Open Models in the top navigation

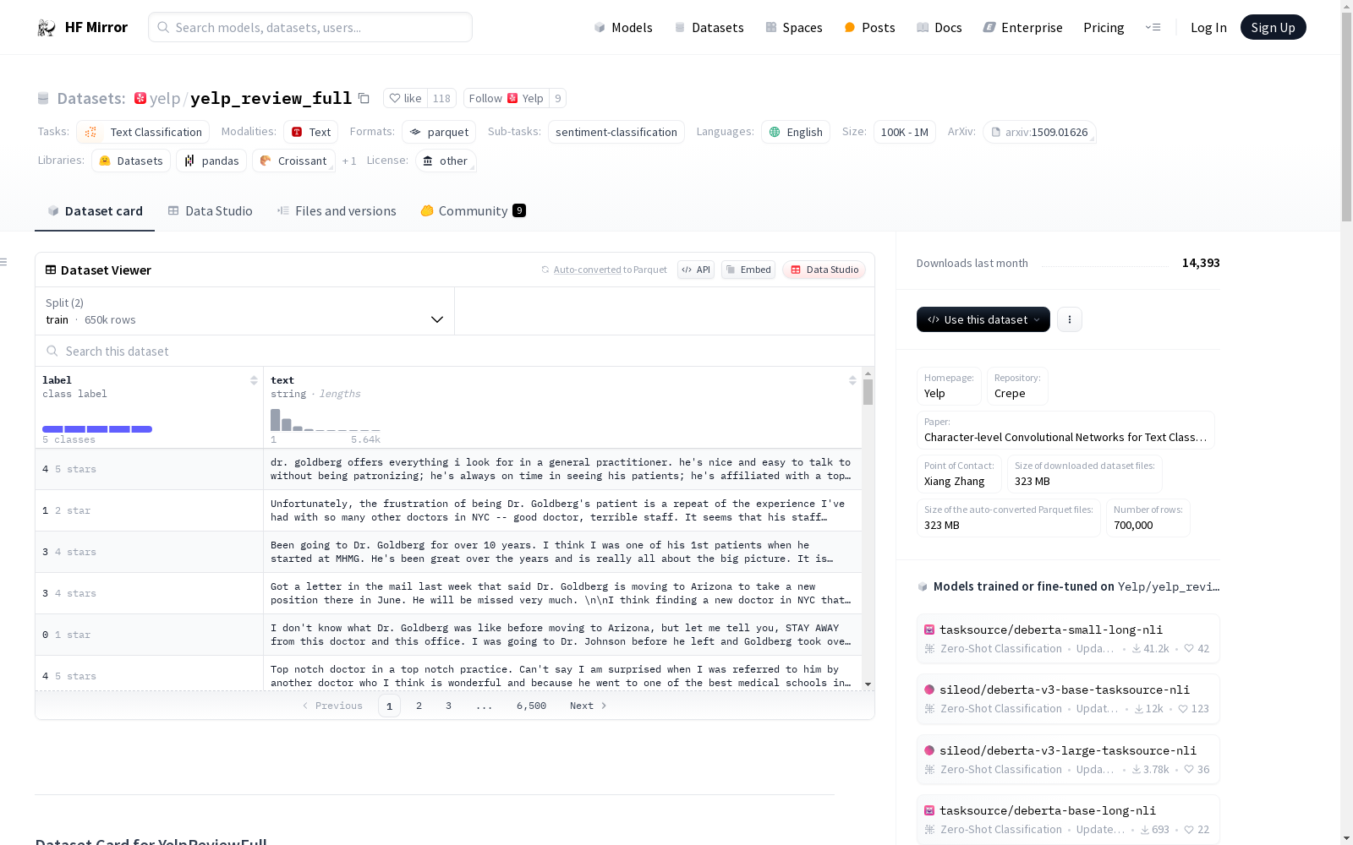[623, 27]
